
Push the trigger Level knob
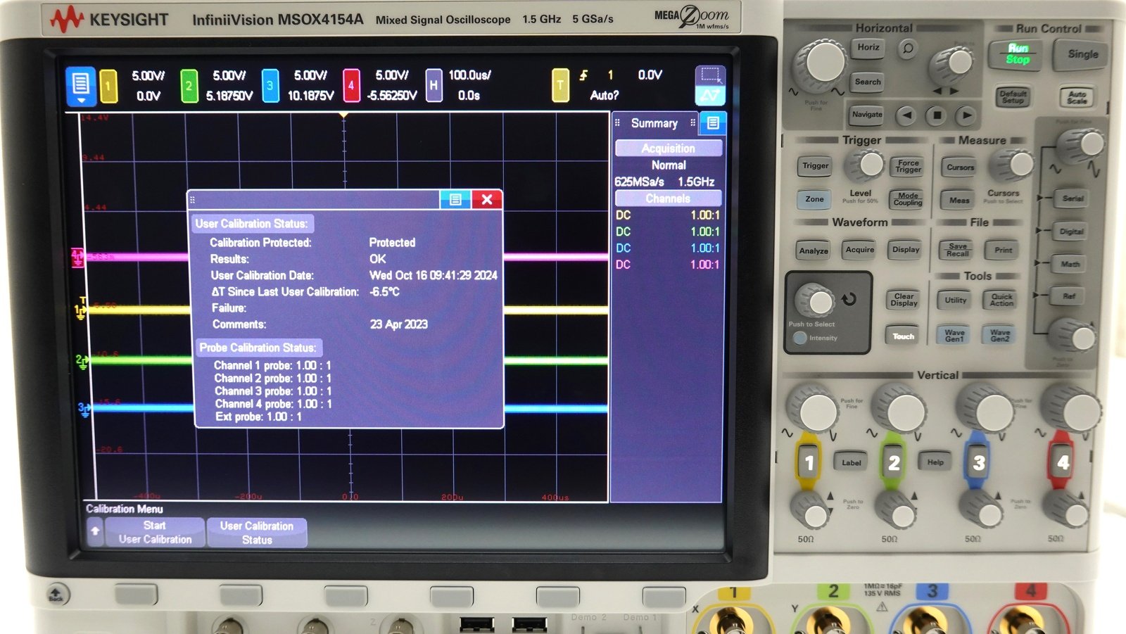(866, 166)
